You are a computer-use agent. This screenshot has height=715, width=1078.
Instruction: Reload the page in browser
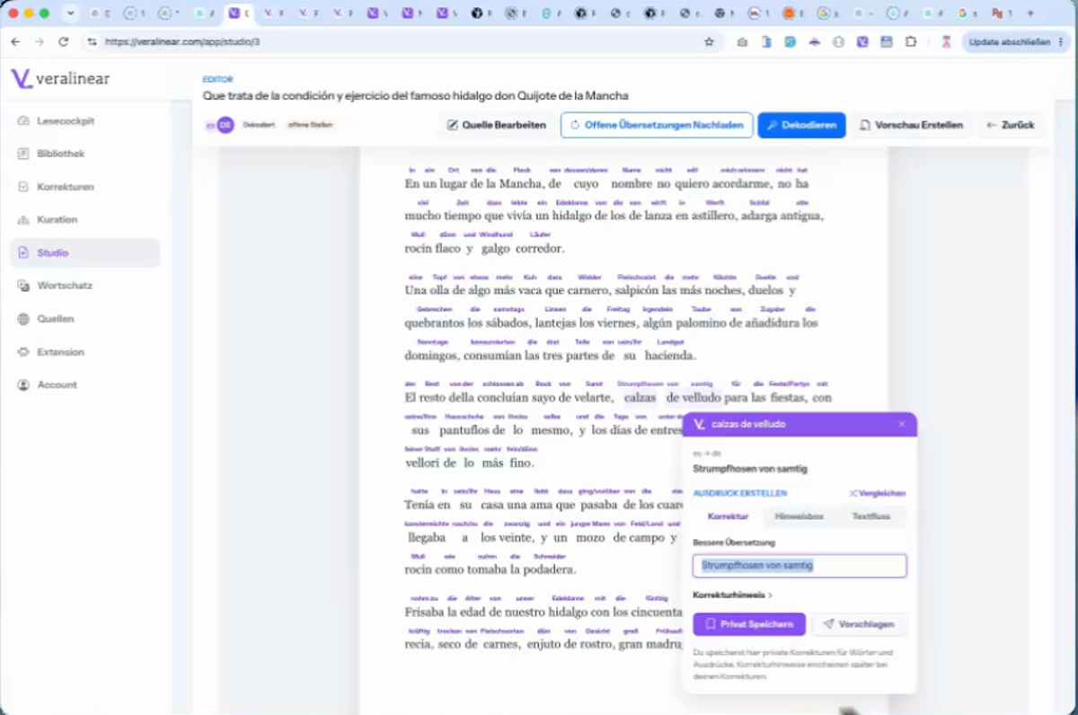click(63, 41)
